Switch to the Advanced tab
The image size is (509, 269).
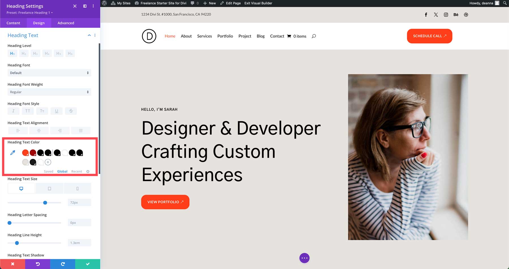65,23
